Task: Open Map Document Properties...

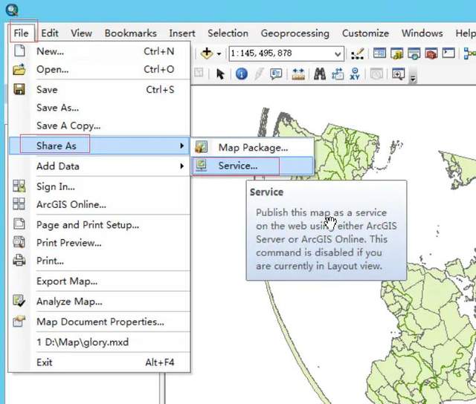Action: (99, 322)
